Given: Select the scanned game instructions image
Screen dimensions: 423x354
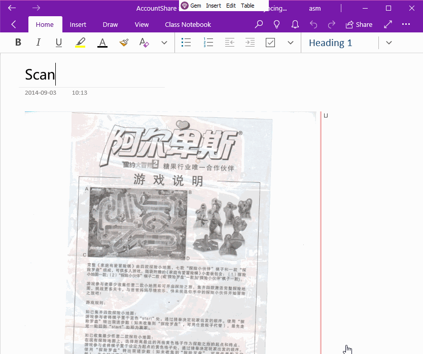Looking at the screenshot, I should point(170,232).
